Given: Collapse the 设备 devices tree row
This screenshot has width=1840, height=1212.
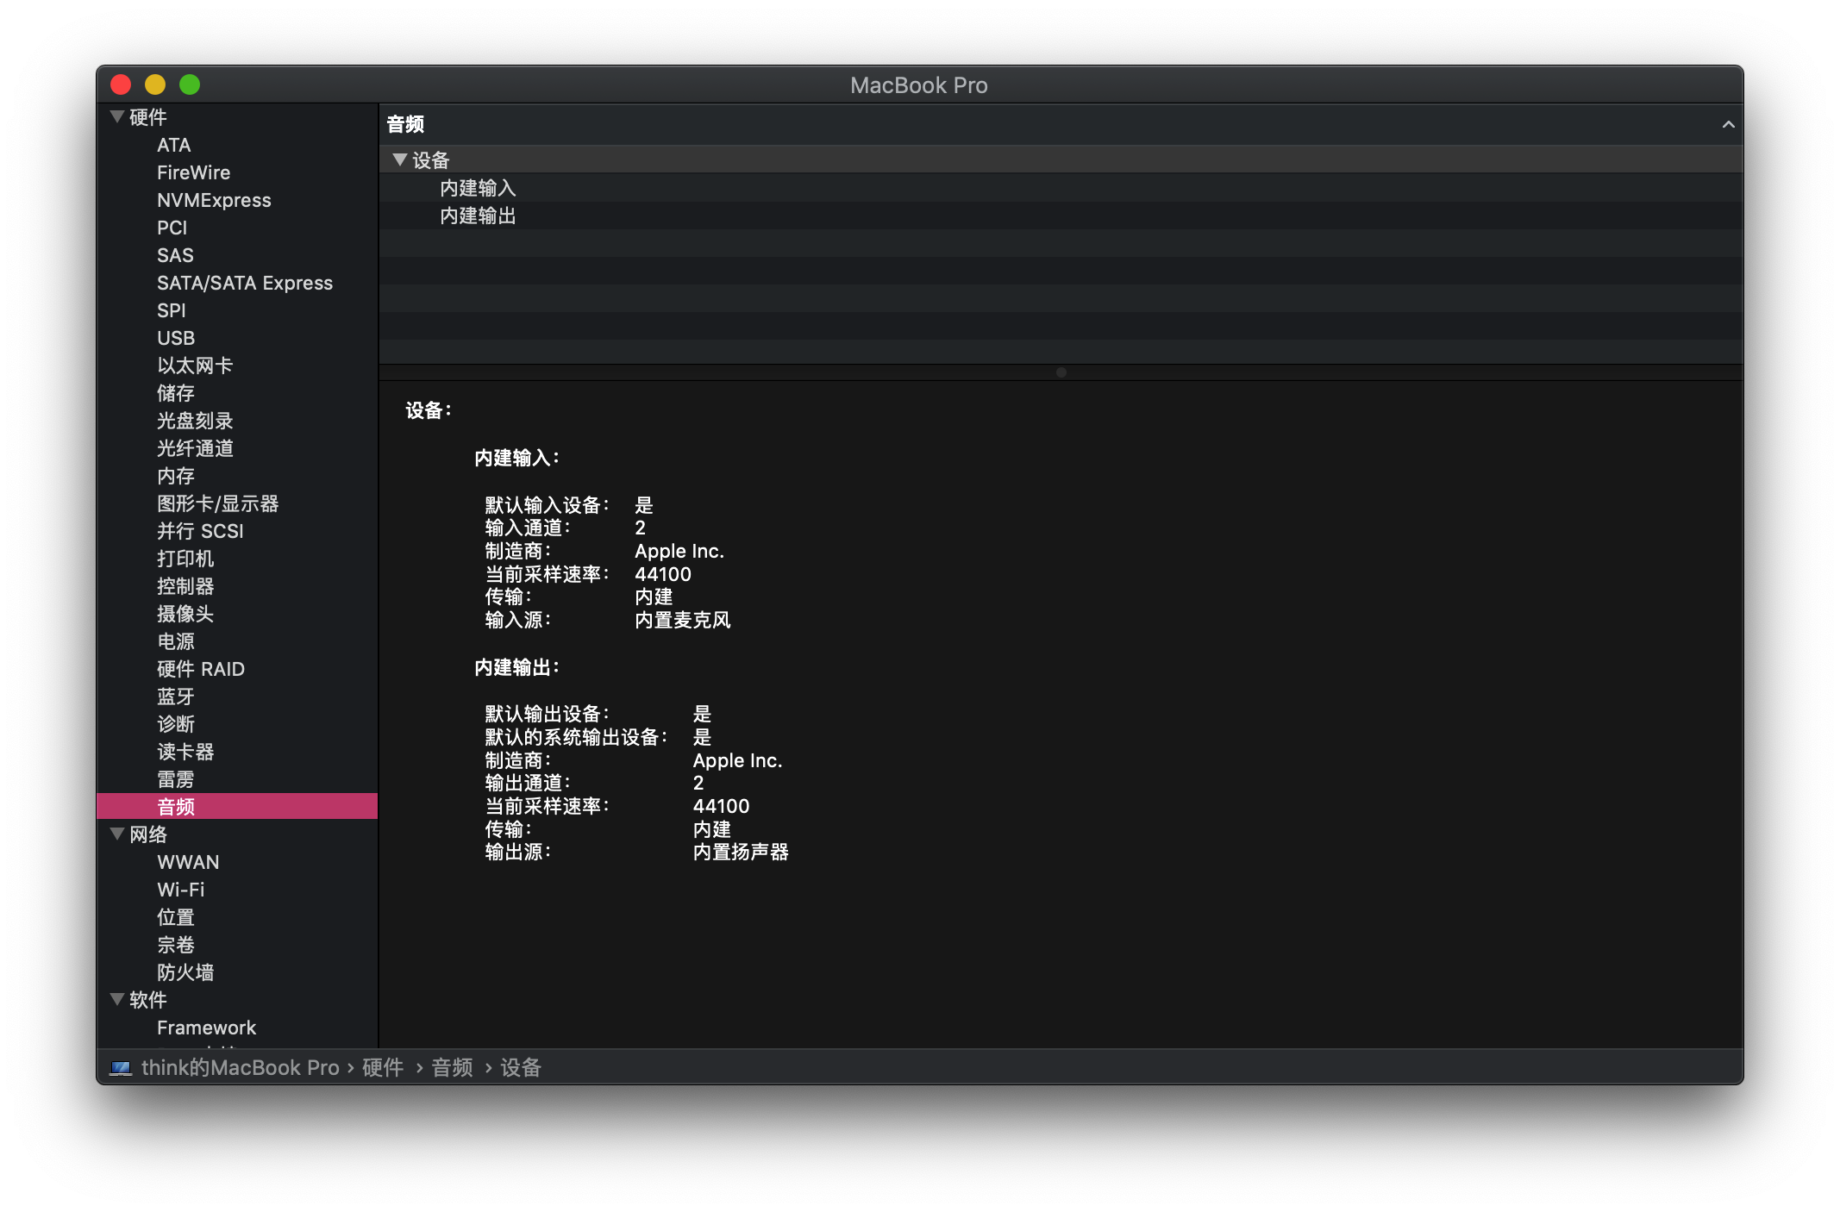Looking at the screenshot, I should pyautogui.click(x=399, y=159).
